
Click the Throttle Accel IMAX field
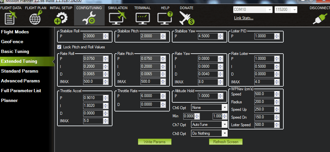[x=93, y=121]
